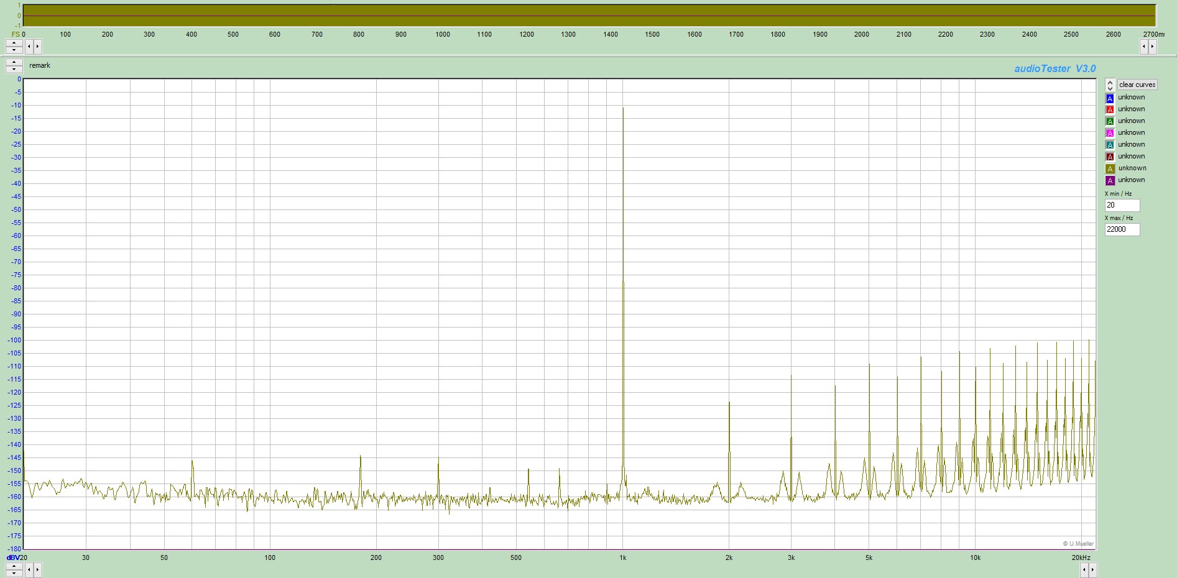Click unknown label beside dark red marker
This screenshot has width=1177, height=578.
(x=1132, y=157)
